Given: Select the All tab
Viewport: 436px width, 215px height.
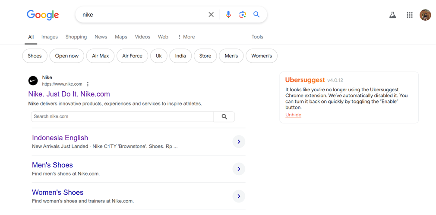Looking at the screenshot, I should click(31, 37).
